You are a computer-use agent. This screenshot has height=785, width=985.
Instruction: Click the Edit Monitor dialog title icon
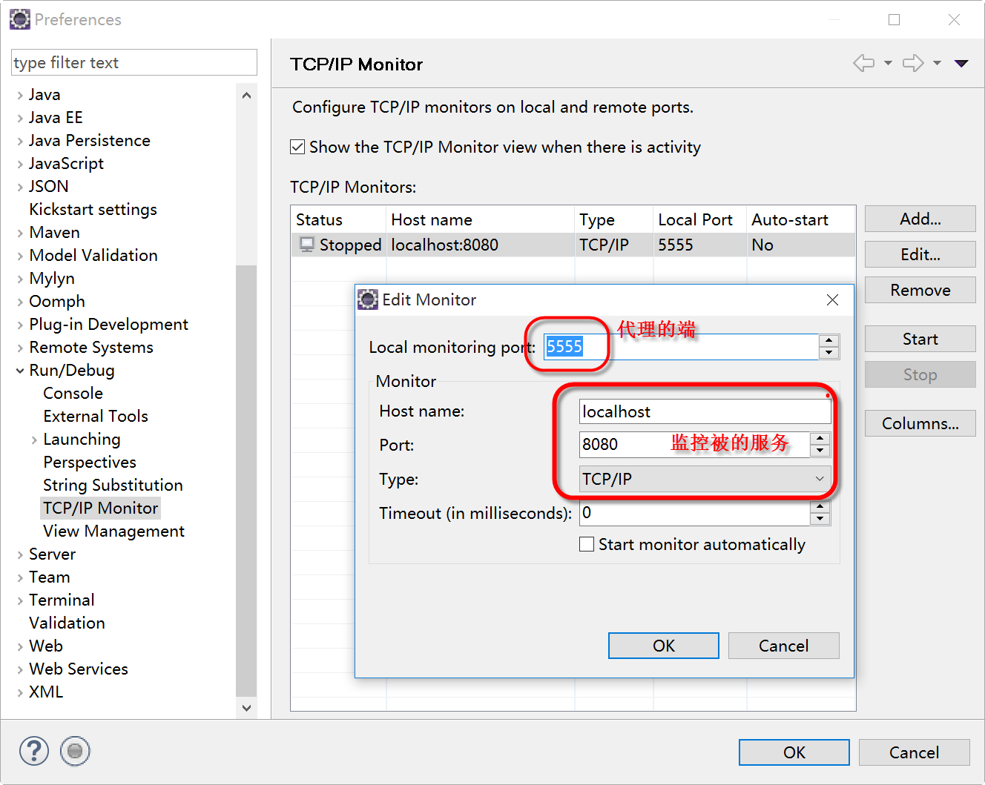click(x=368, y=299)
